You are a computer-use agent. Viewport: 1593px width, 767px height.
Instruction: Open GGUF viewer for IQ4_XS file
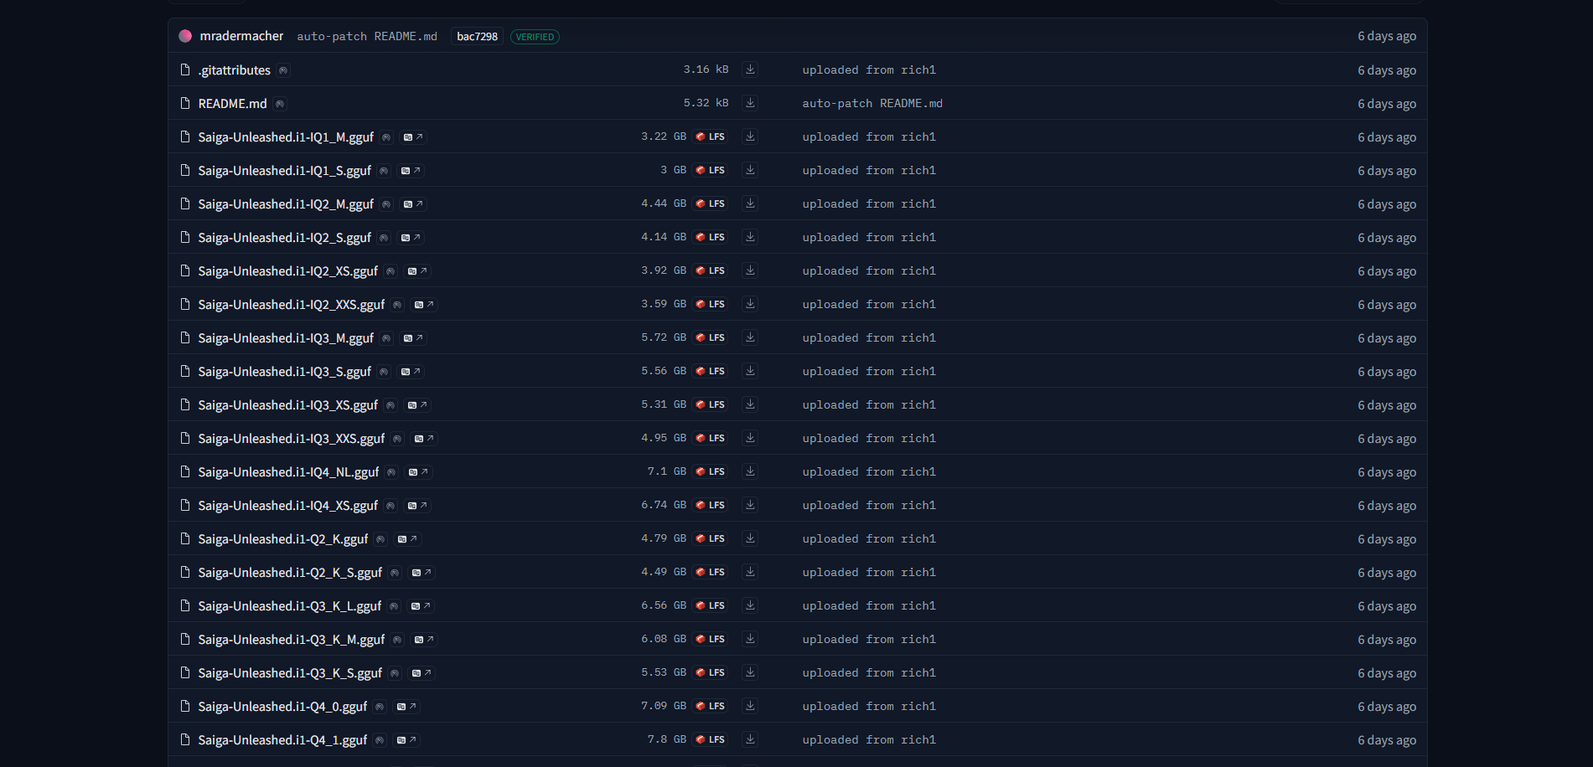[x=417, y=506]
